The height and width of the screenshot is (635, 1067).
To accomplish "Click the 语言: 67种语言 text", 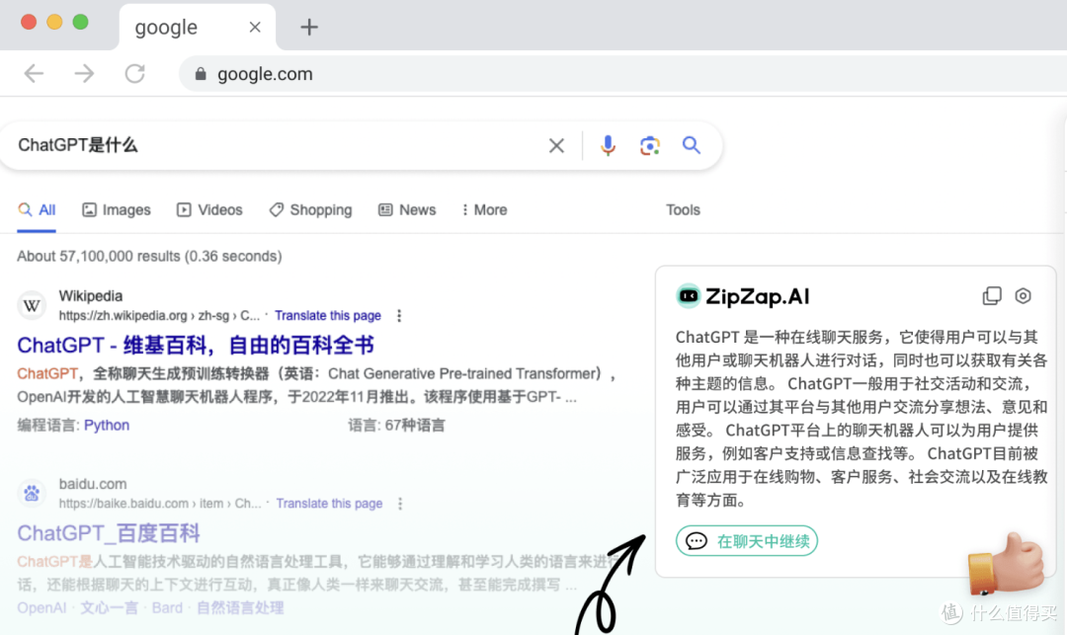I will [x=397, y=426].
